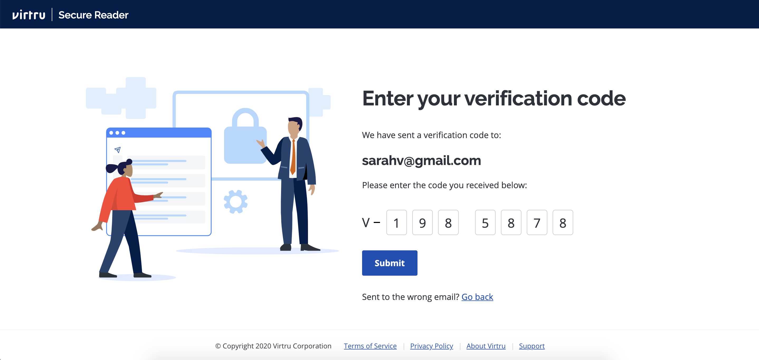Screen dimensions: 759x360
Task: Click the Submit button to verify
Action: click(390, 263)
